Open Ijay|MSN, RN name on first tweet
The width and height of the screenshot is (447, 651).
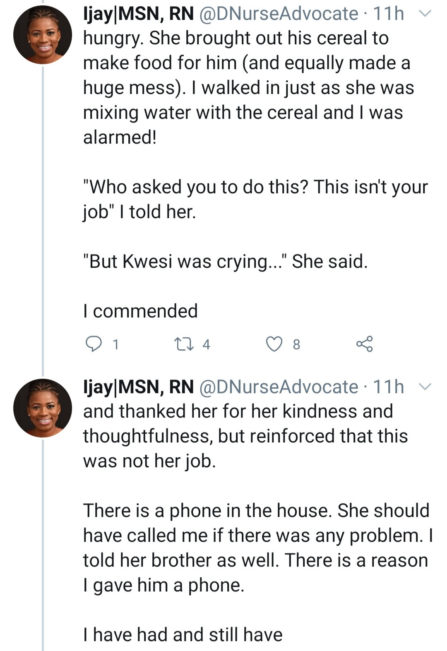click(139, 14)
